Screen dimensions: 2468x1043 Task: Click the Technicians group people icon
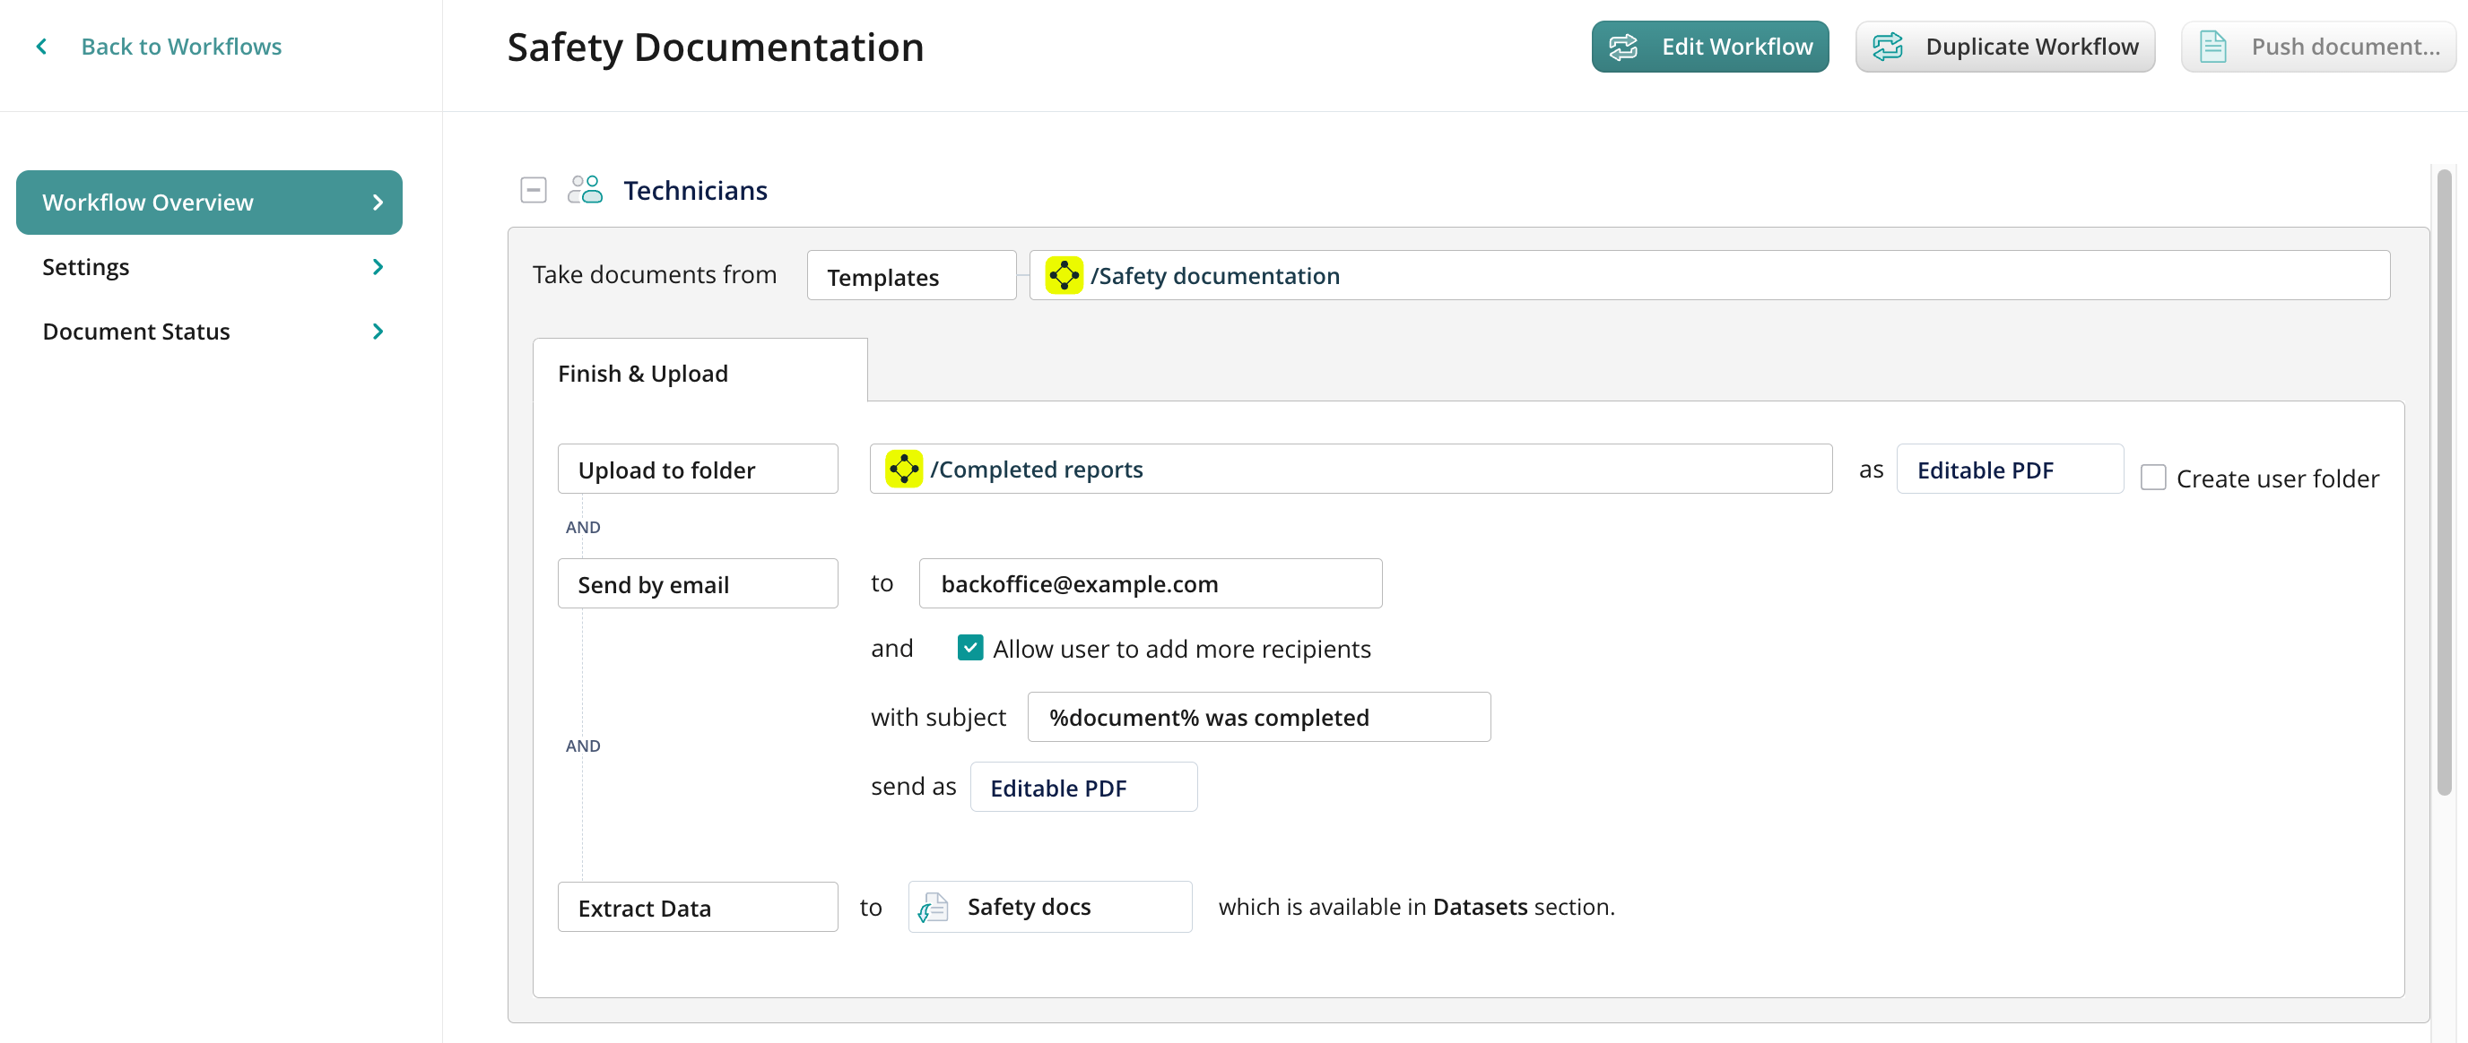coord(585,189)
